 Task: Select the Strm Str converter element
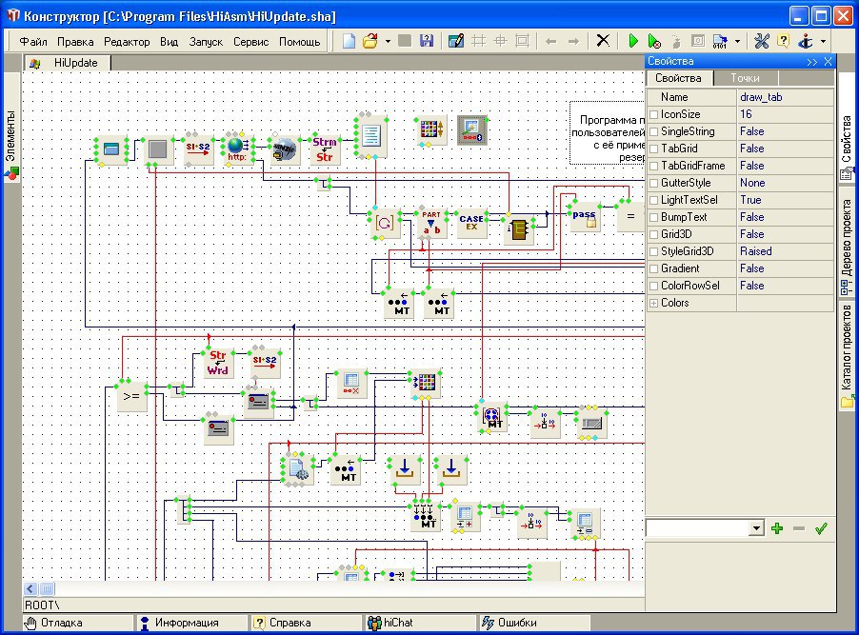pos(325,149)
